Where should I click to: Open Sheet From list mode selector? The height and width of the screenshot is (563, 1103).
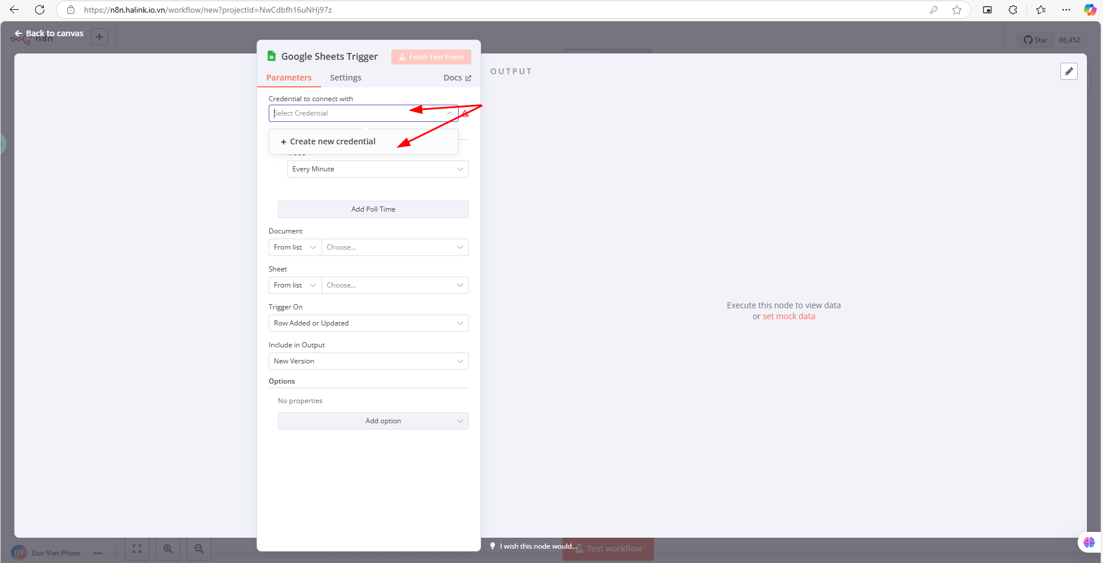[295, 285]
